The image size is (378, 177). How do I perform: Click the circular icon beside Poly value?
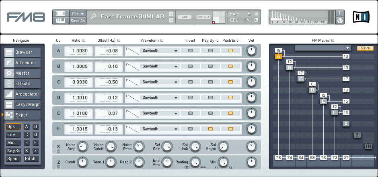256,14
